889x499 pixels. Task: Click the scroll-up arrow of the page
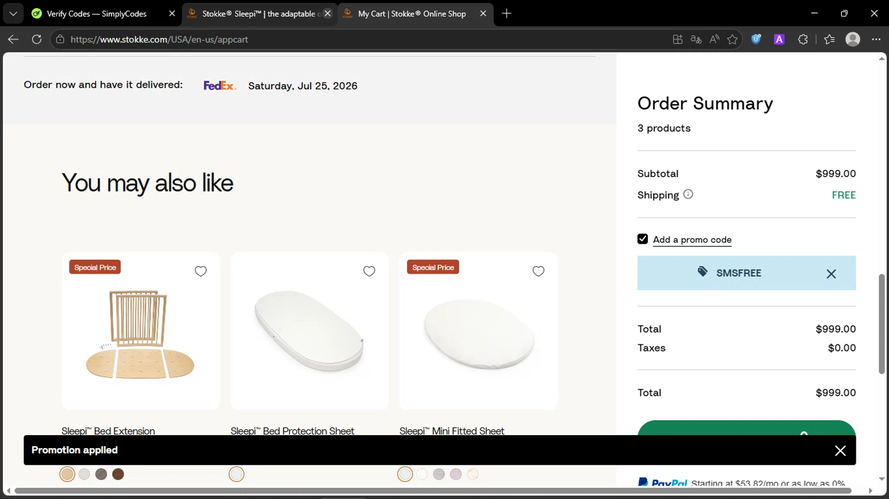click(x=882, y=59)
